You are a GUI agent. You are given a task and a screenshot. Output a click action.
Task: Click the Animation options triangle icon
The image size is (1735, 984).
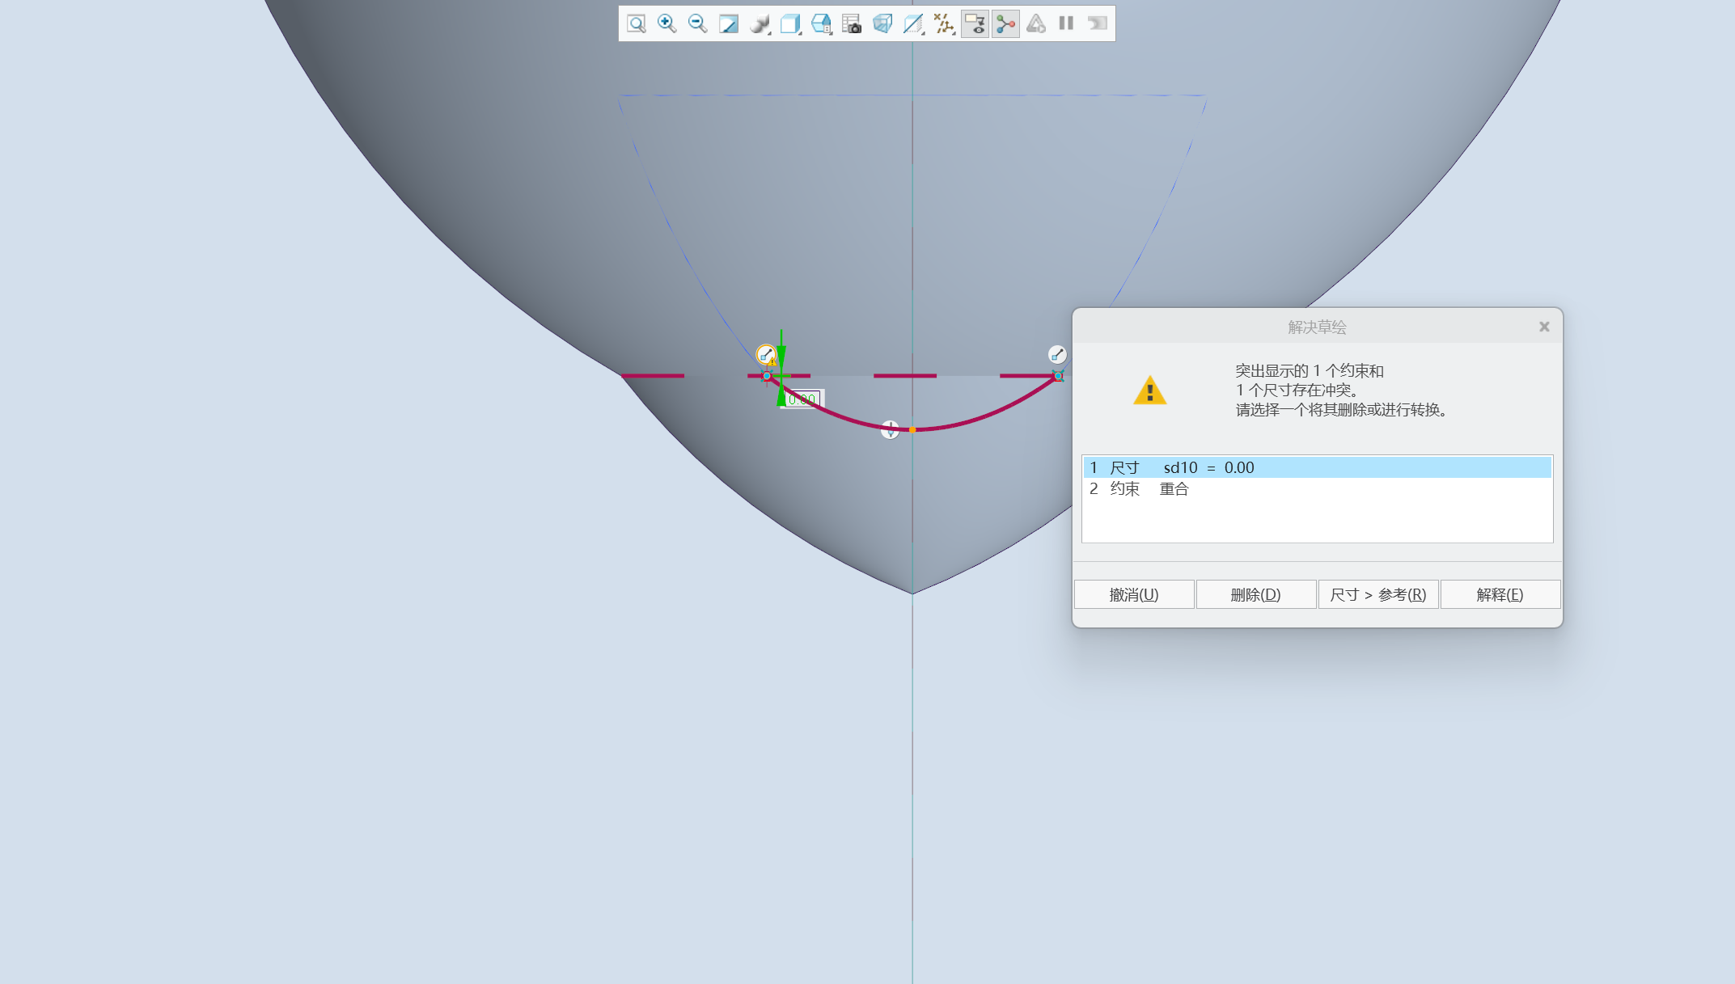pos(1036,23)
